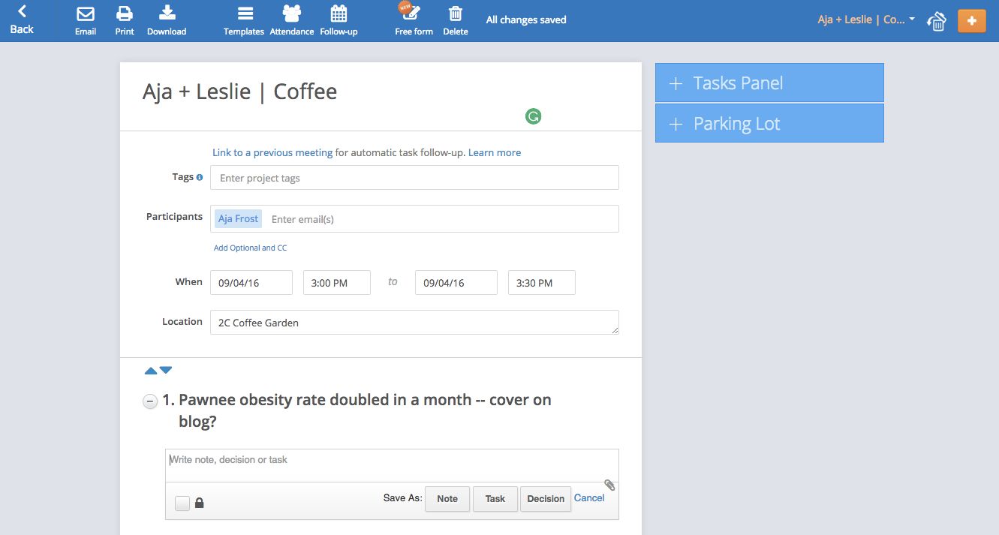The image size is (999, 535).
Task: Open the Attendance icon
Action: [x=292, y=14]
